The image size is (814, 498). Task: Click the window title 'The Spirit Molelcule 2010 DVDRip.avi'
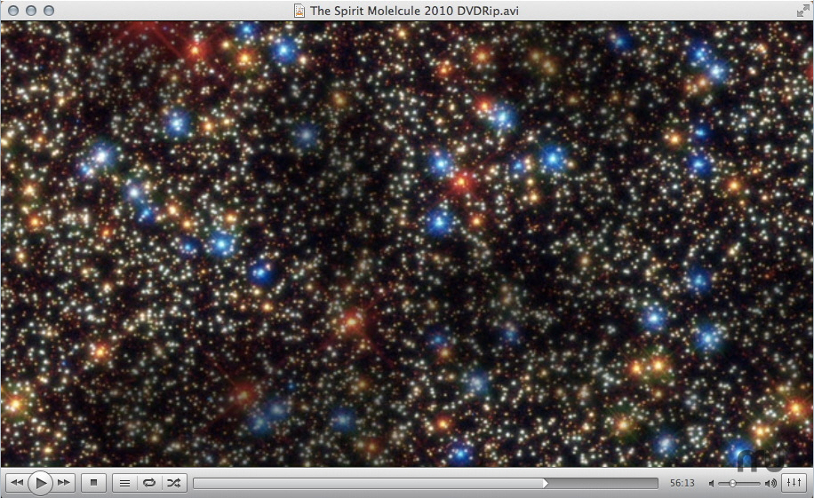[x=413, y=11]
